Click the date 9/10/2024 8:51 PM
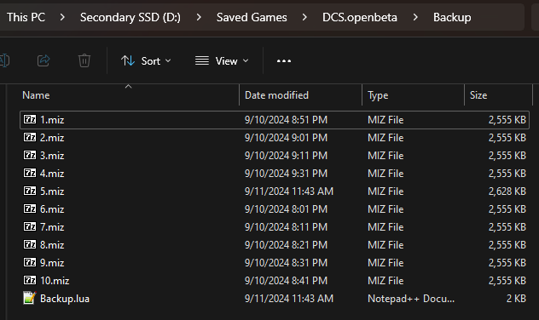539x320 pixels. click(286, 120)
